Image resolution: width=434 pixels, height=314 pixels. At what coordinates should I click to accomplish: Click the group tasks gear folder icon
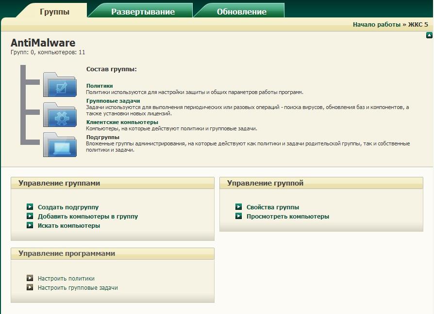pyautogui.click(x=60, y=115)
